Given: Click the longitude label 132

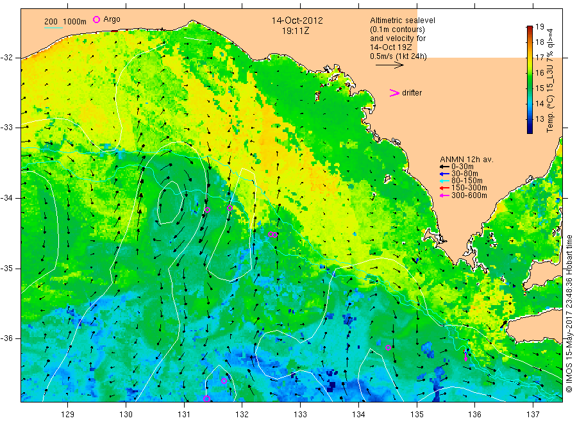Looking at the screenshot, I should [242, 415].
